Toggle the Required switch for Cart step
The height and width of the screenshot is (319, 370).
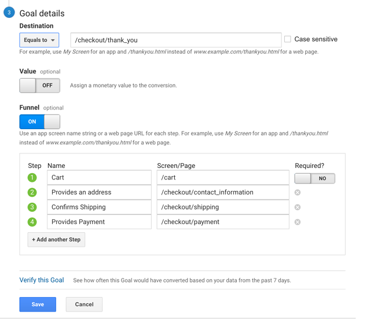pos(314,178)
